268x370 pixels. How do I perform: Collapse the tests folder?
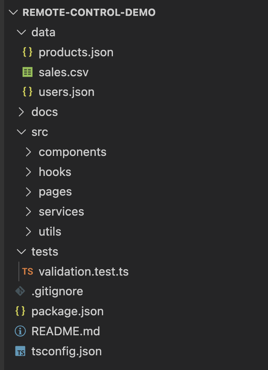click(21, 251)
